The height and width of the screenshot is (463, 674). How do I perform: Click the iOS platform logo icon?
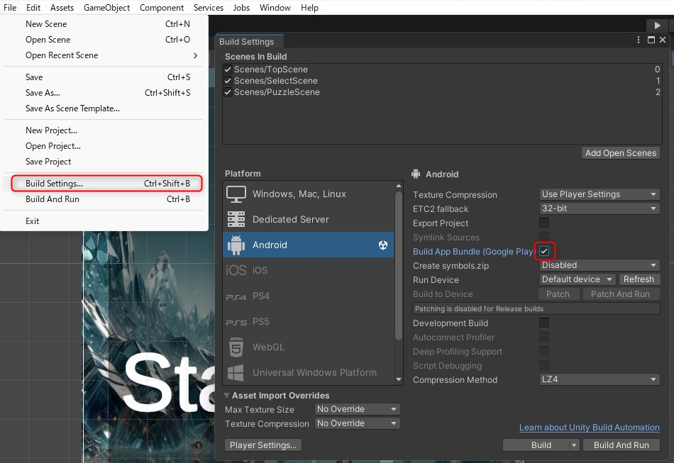236,270
